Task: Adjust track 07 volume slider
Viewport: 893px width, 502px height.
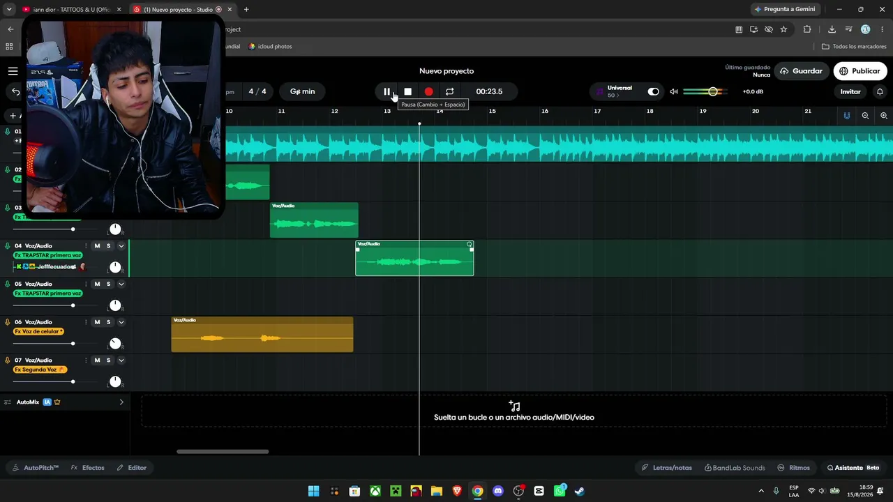Action: pyautogui.click(x=73, y=381)
